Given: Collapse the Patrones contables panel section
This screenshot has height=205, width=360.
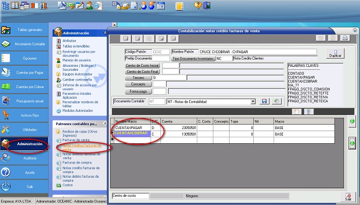Looking at the screenshot, I should 104,124.
